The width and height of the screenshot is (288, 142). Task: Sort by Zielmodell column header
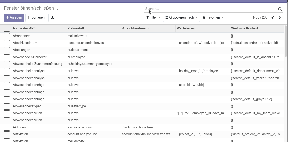[76, 28]
